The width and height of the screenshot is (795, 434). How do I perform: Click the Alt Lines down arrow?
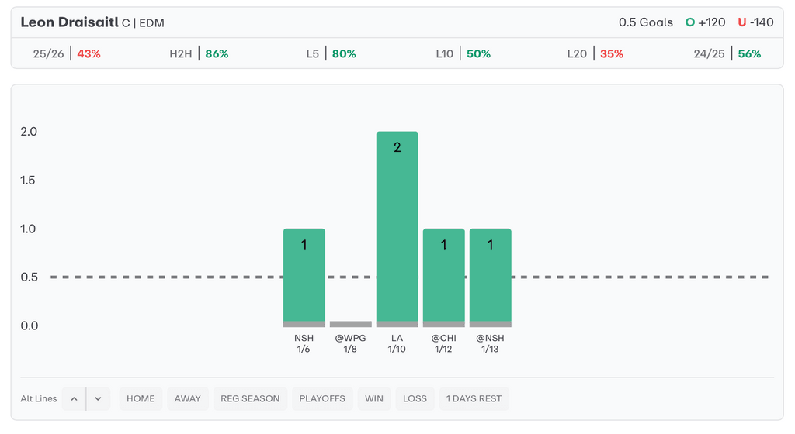tap(98, 398)
